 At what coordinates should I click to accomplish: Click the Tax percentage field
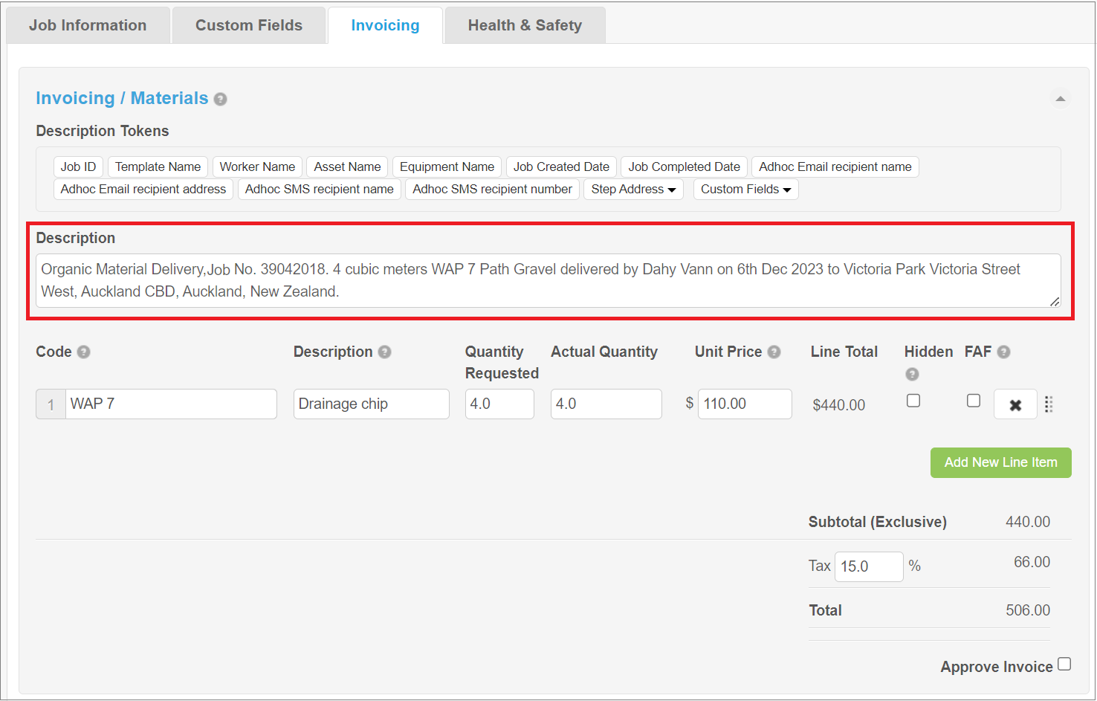(x=869, y=566)
